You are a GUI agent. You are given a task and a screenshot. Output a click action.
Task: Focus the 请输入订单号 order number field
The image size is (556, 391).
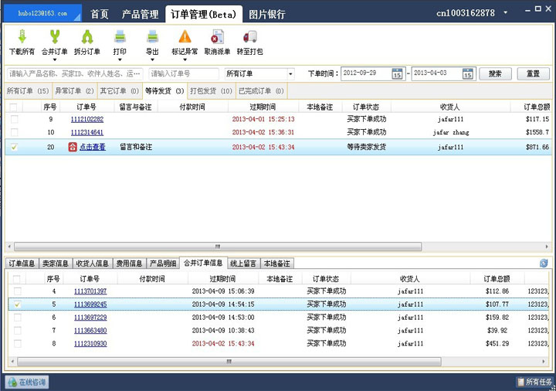click(x=184, y=74)
